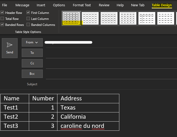Image resolution: width=177 pixels, height=137 pixels.
Task: Click the Subject field
Action: (111, 84)
